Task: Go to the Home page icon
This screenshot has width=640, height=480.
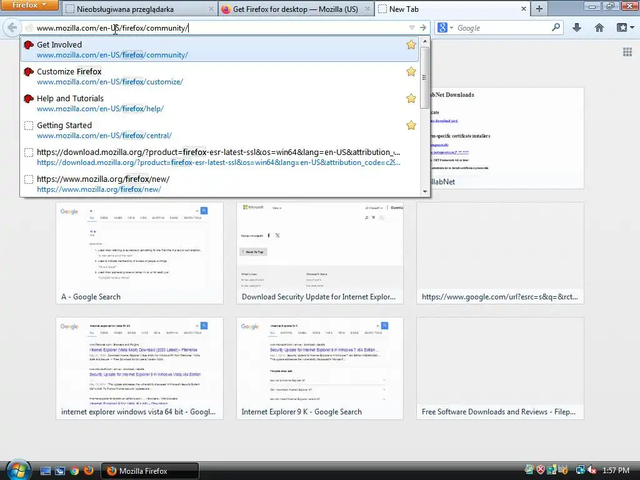Action: point(599,27)
